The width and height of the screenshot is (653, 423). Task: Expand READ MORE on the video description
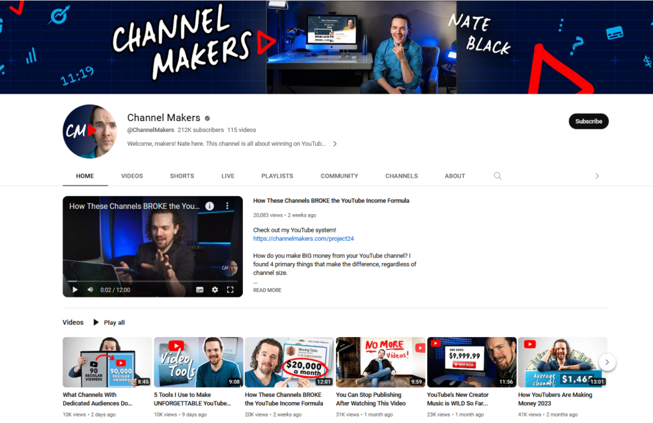(267, 290)
